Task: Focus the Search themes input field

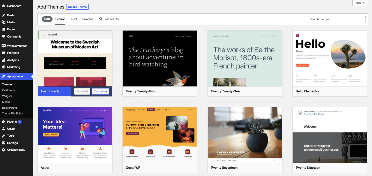Action: pyautogui.click(x=337, y=19)
